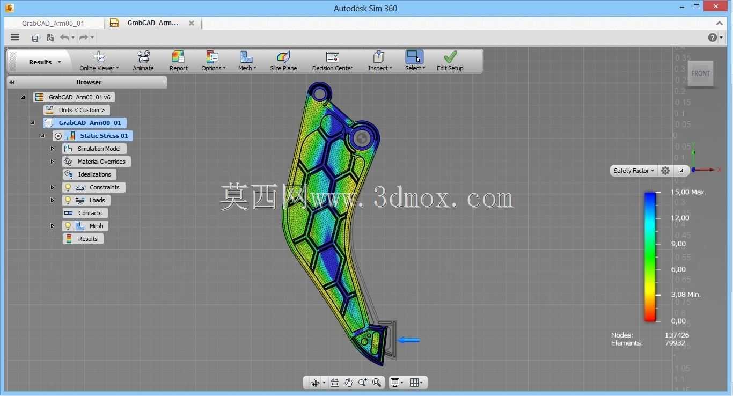
Task: Click the Select tool icon
Action: [414, 57]
